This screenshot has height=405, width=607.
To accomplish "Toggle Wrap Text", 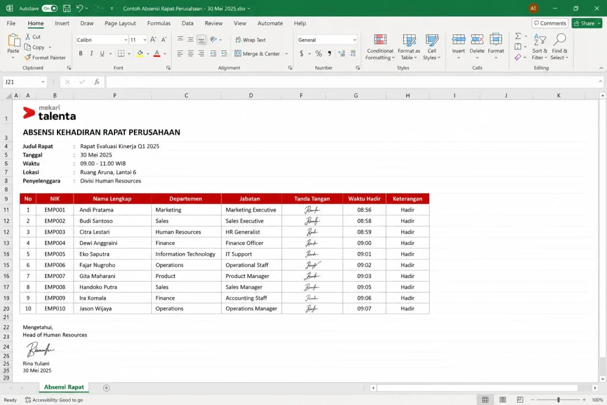I will [x=250, y=40].
